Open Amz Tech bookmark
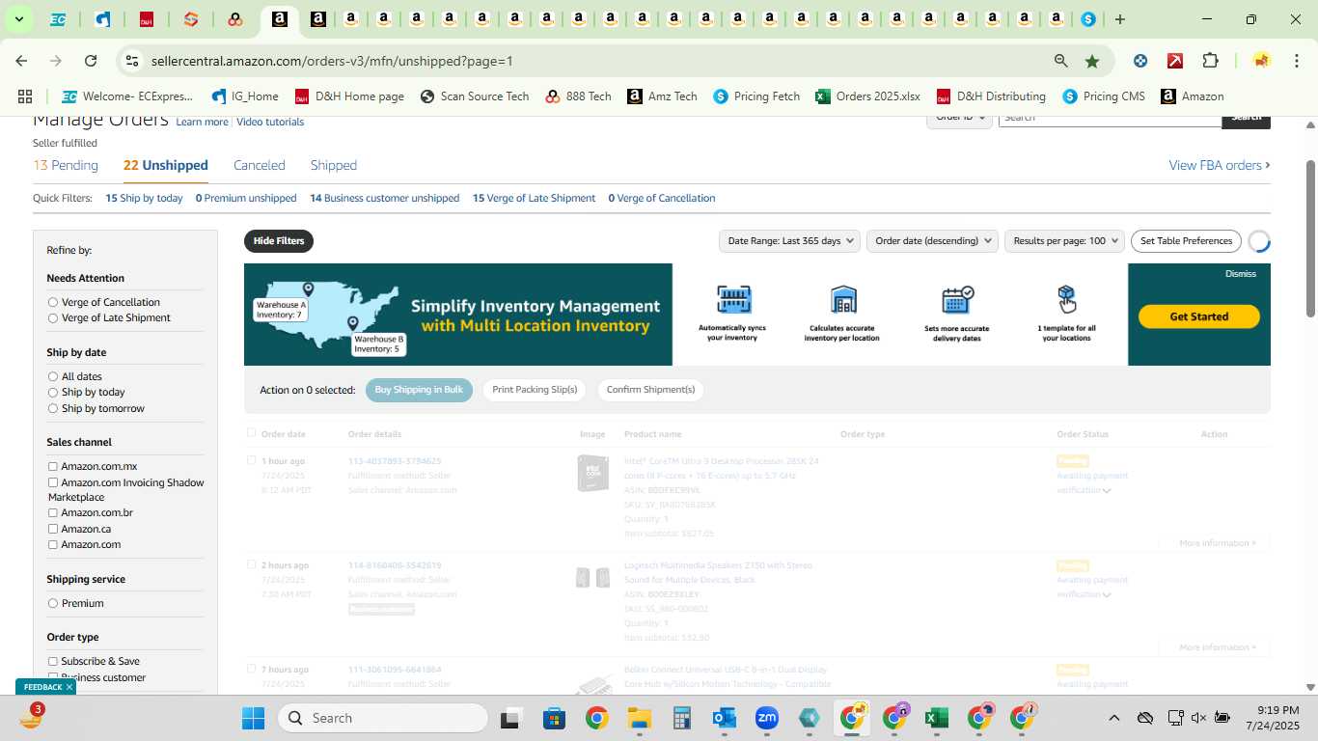 pyautogui.click(x=662, y=96)
